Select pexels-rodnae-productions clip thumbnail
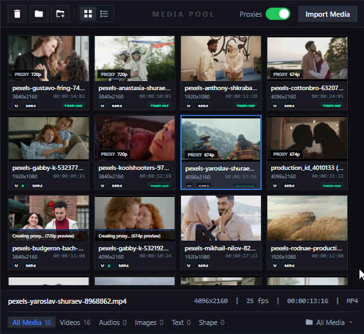 pos(307,218)
